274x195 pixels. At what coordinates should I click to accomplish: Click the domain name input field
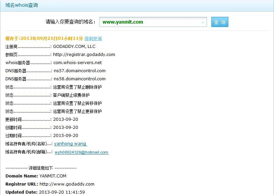[x=149, y=22]
